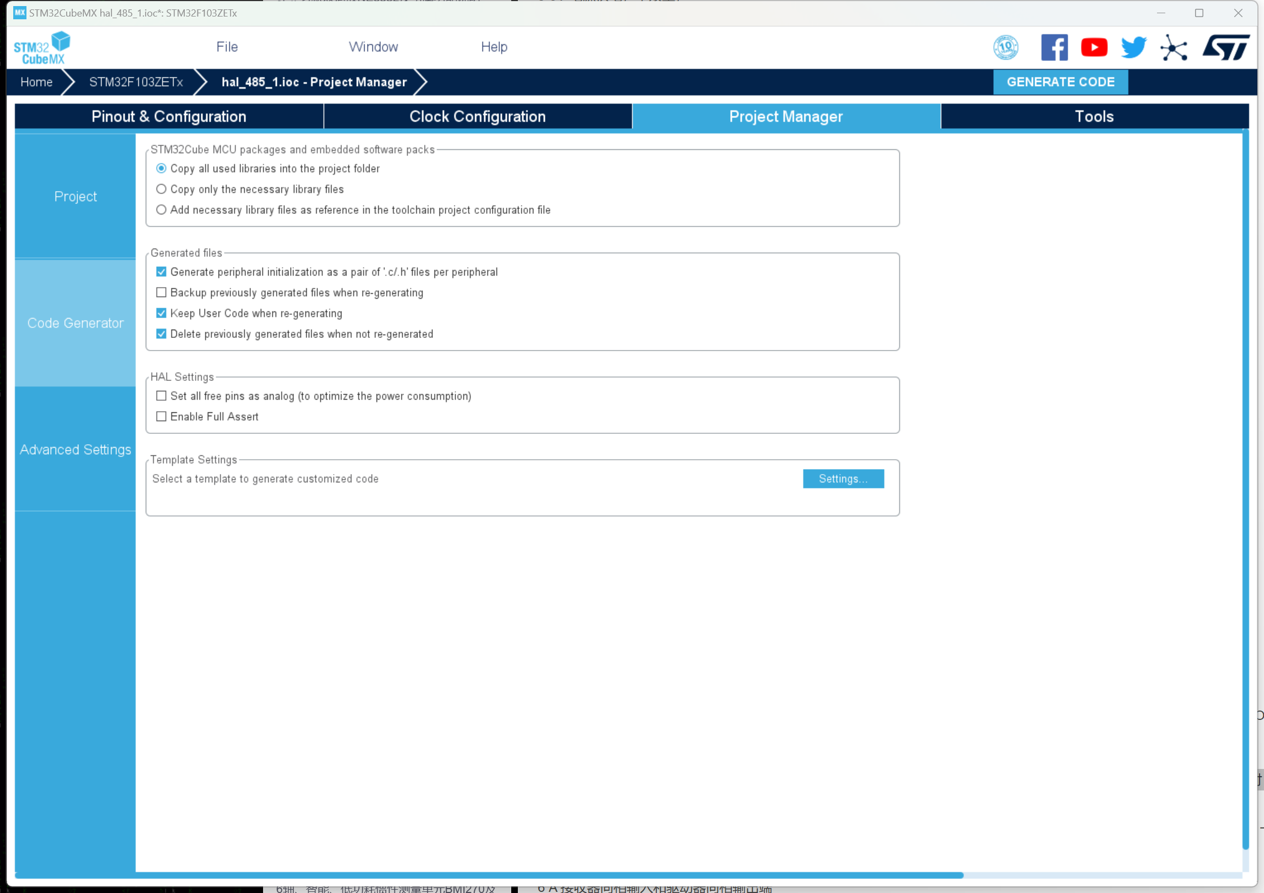
Task: Enable Full Assert checkbox
Action: tap(161, 417)
